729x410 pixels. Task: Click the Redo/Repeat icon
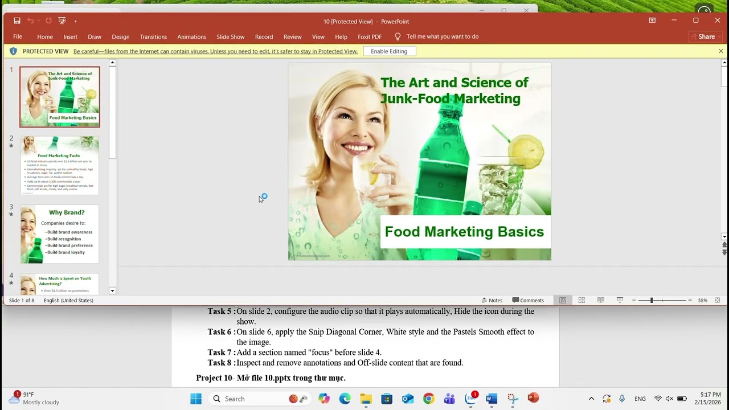(48, 21)
